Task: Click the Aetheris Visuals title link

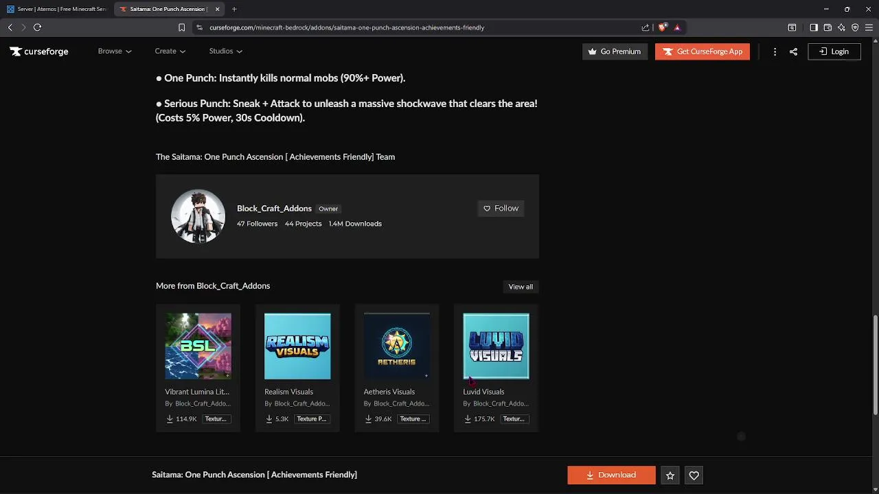Action: point(389,392)
